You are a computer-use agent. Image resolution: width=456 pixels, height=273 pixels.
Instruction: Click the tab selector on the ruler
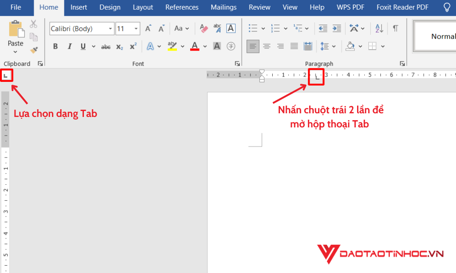pos(6,75)
